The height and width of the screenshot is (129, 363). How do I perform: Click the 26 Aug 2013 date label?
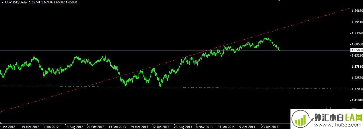tap(183, 127)
